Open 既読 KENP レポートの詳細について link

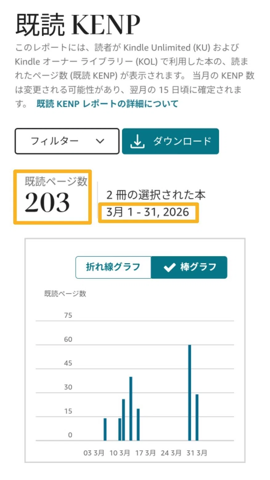(x=107, y=104)
